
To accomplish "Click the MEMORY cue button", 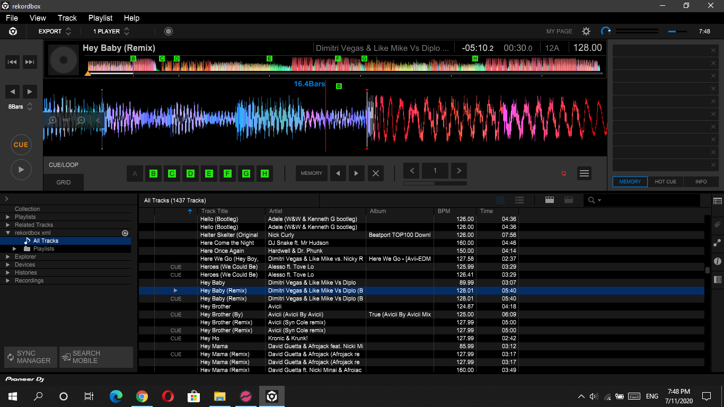I will coord(311,173).
